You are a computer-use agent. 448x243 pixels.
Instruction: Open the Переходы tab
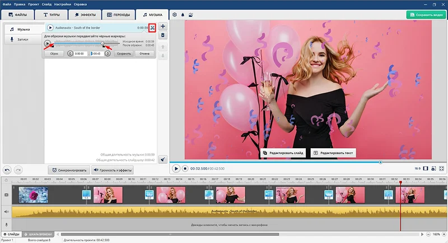coord(119,15)
